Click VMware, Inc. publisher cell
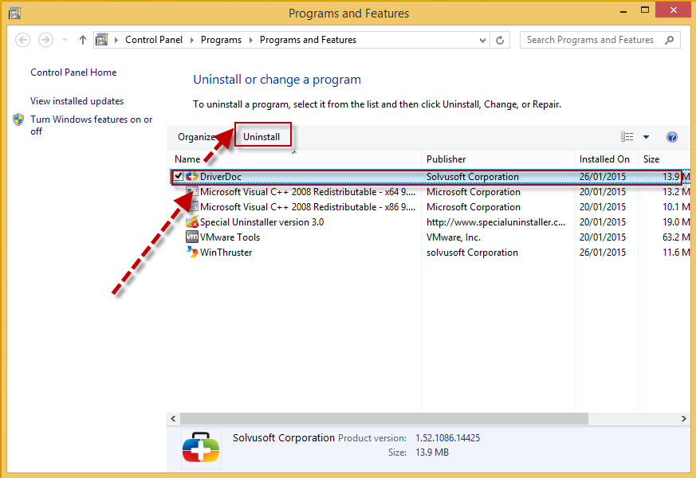The width and height of the screenshot is (696, 478). click(453, 237)
